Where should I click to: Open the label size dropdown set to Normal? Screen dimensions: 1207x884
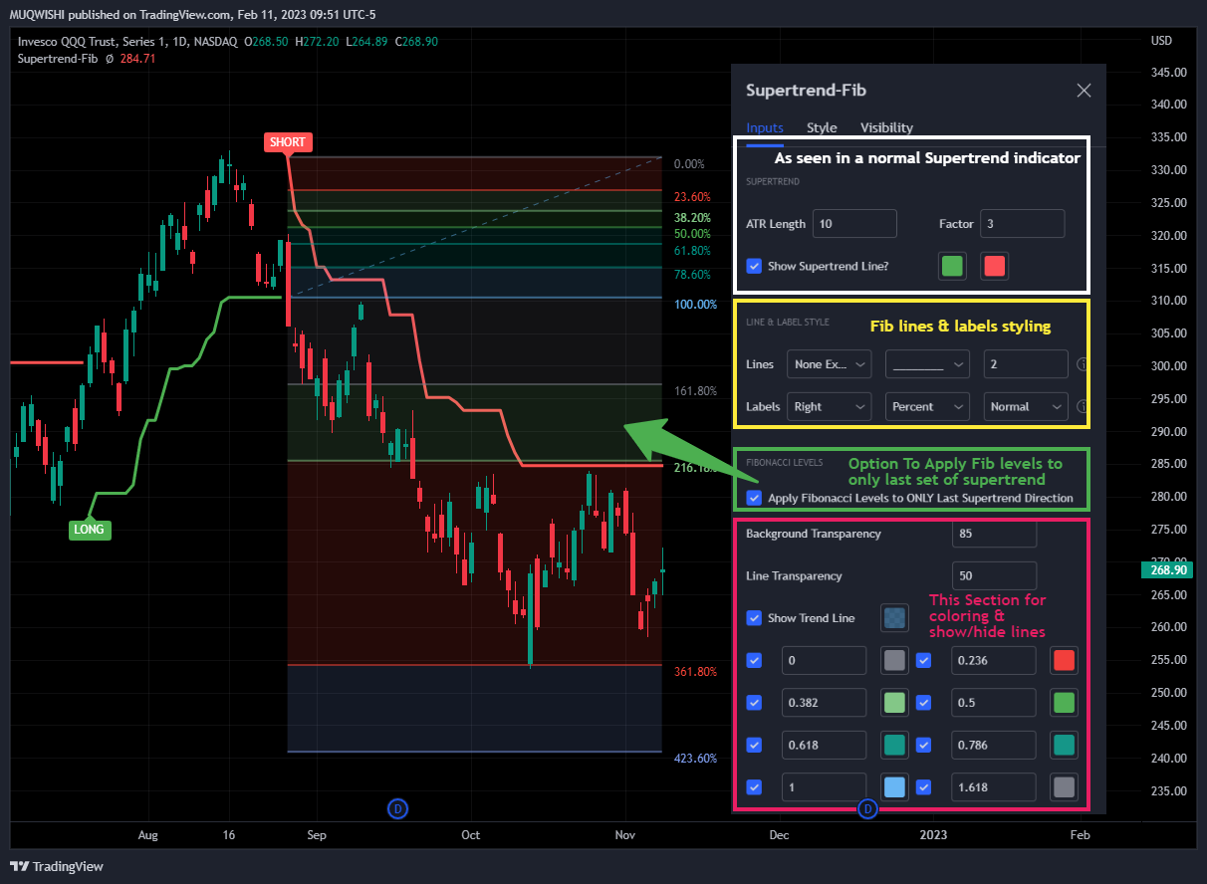pos(1025,406)
